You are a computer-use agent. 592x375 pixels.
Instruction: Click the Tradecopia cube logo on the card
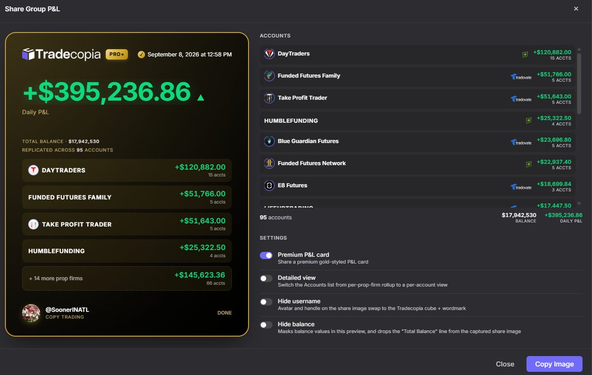pyautogui.click(x=28, y=54)
